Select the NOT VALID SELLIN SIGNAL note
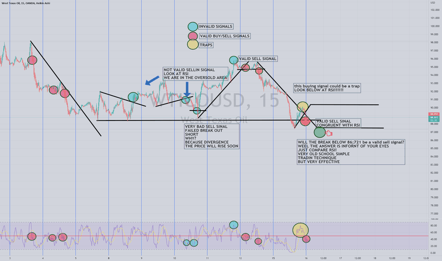442x261 pixels. pos(195,74)
